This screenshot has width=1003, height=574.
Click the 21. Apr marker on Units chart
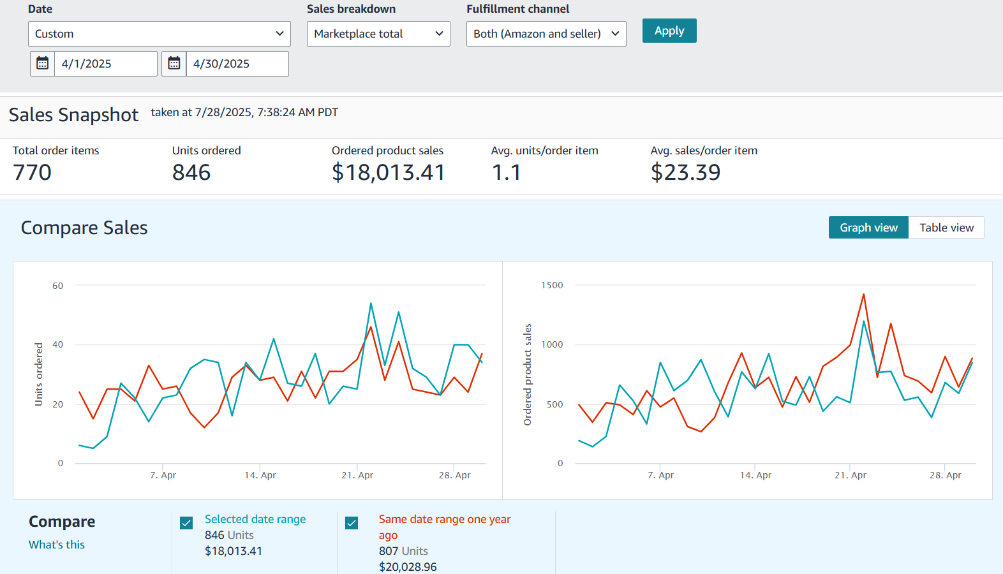[x=357, y=475]
